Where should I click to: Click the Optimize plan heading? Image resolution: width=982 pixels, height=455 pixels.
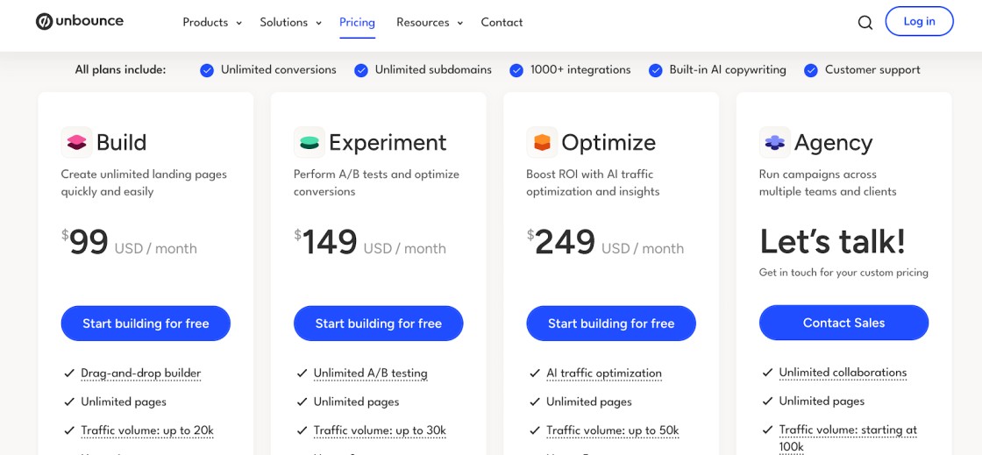[608, 143]
